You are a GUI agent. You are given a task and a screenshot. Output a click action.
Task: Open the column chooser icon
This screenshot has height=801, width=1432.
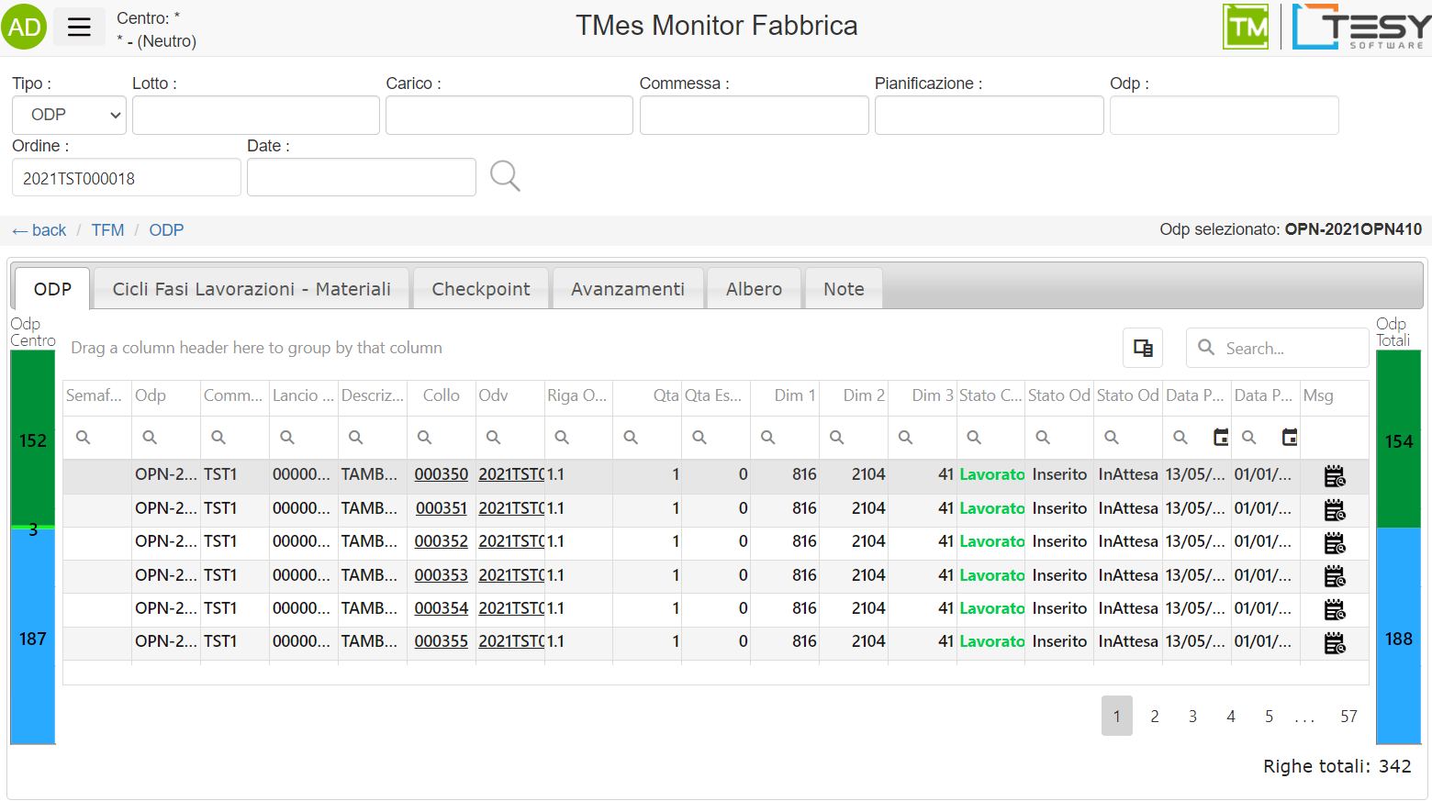click(x=1143, y=348)
